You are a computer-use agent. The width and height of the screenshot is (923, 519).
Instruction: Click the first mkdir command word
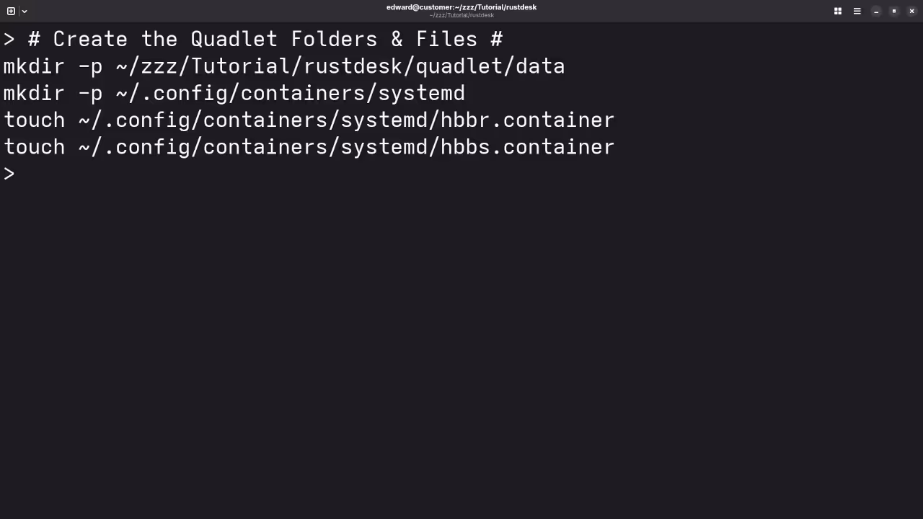34,66
